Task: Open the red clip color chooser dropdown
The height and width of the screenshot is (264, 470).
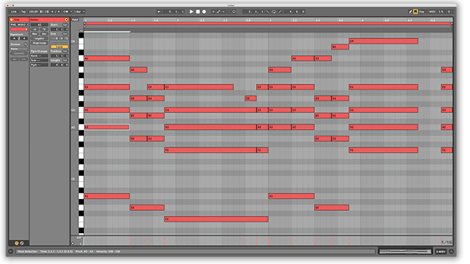Action: point(19,29)
